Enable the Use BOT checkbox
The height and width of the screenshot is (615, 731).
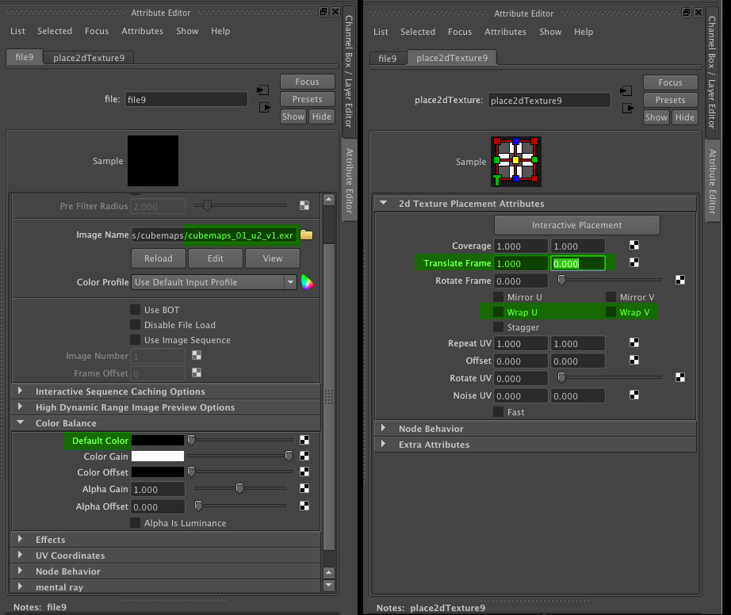coord(136,309)
